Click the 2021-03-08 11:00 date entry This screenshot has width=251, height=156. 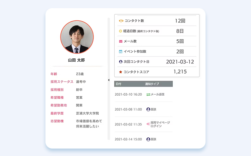point(128,109)
